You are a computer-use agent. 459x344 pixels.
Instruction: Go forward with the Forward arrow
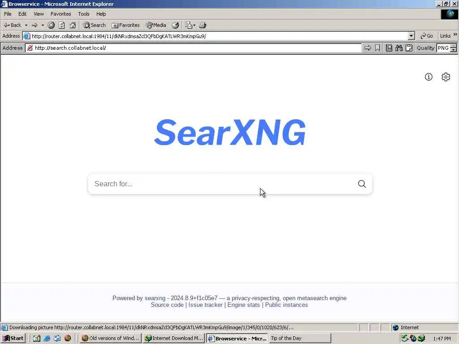(x=35, y=25)
